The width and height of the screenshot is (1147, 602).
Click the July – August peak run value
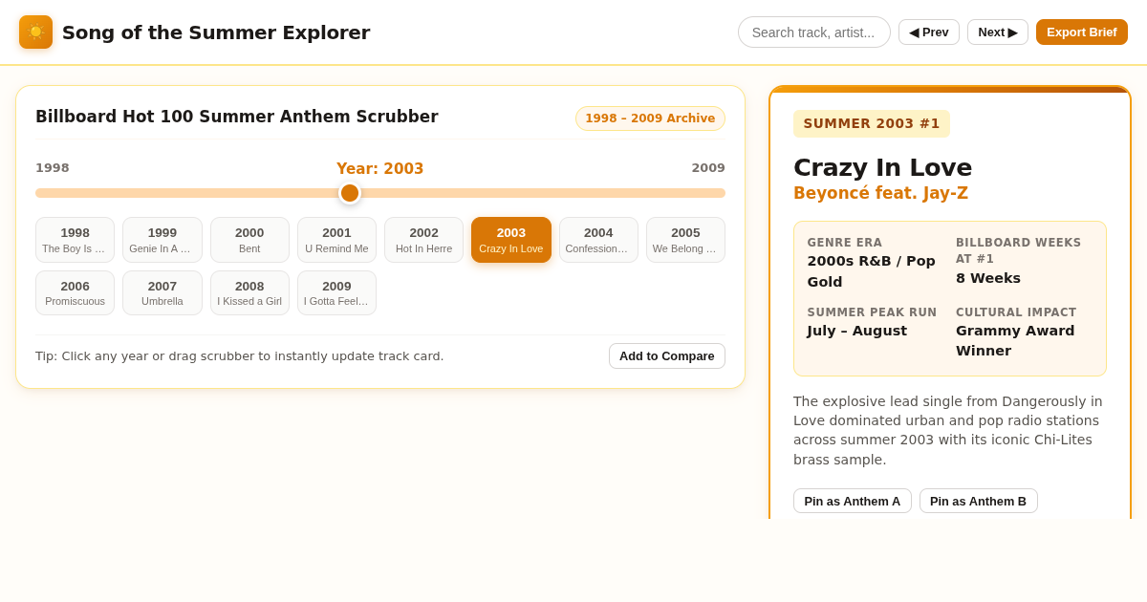click(857, 331)
